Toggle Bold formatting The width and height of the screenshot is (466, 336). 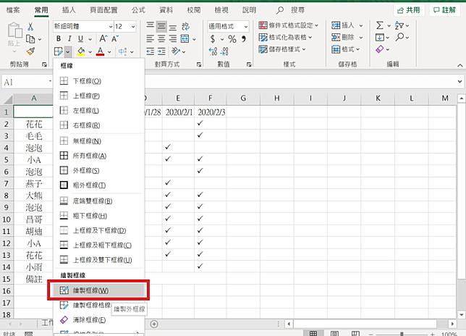[x=59, y=38]
